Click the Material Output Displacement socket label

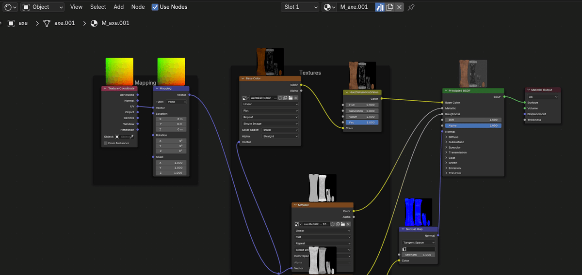coord(536,114)
